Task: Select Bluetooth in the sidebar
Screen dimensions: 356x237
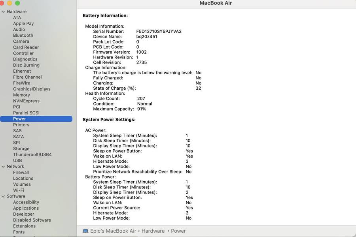Action: (23, 36)
